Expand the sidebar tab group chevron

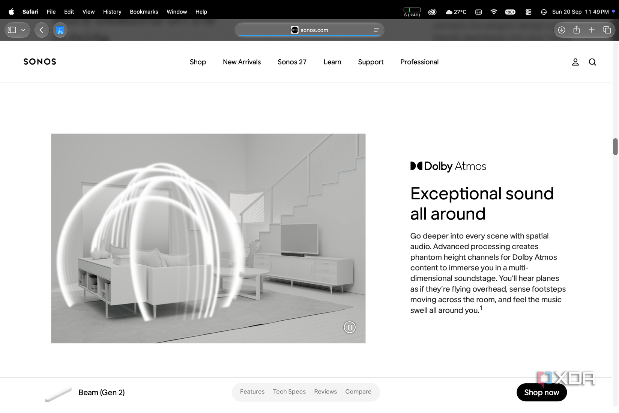[x=23, y=30]
